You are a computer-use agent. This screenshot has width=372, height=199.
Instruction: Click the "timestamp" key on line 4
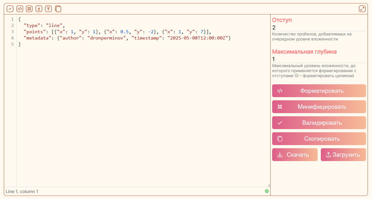pyautogui.click(x=147, y=38)
